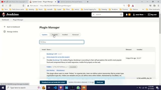The width and height of the screenshot is (161, 90).
Task: Open the browser hamburger menu
Action: (158, 5)
